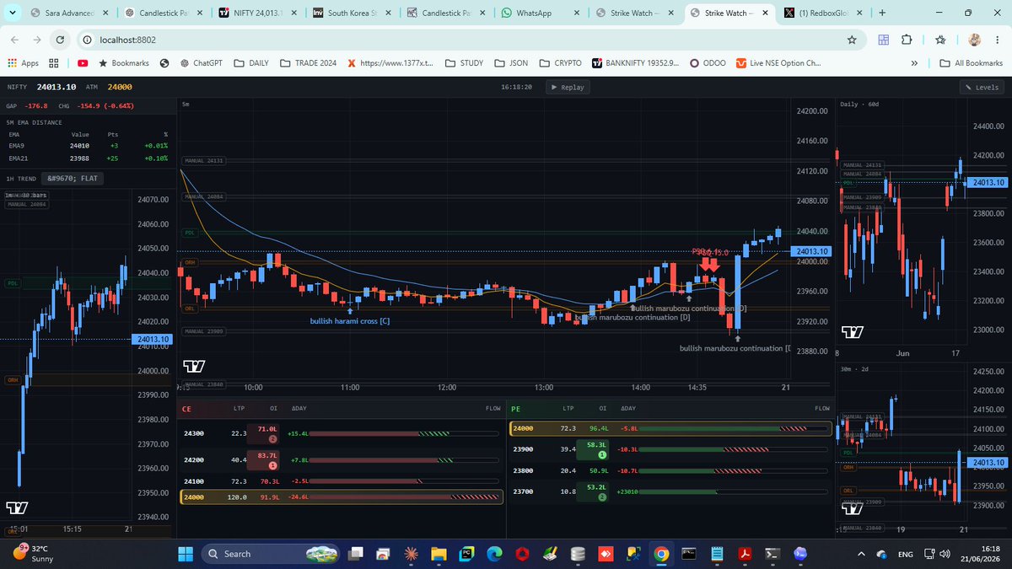Open the DAILY bookmarks folder

(251, 63)
